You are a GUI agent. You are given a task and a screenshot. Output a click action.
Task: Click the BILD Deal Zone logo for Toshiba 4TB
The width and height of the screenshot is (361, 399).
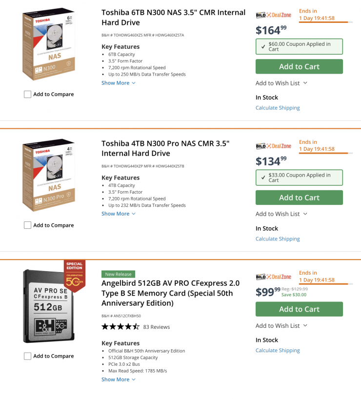pyautogui.click(x=273, y=146)
